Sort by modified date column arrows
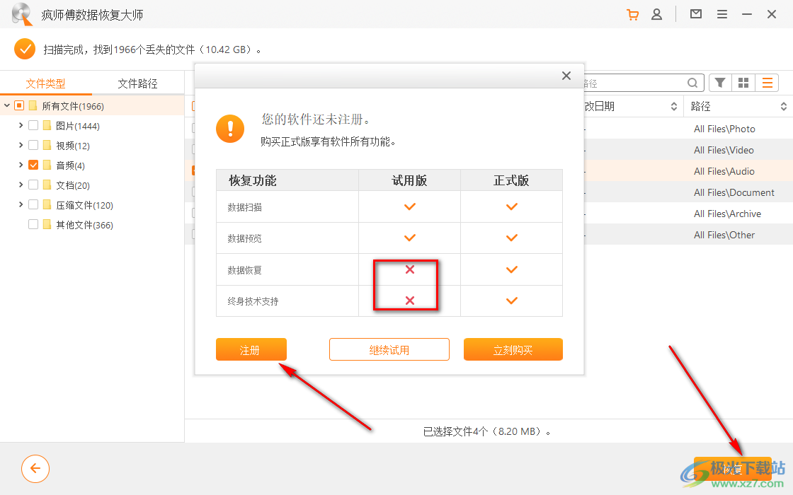The width and height of the screenshot is (793, 495). point(673,106)
